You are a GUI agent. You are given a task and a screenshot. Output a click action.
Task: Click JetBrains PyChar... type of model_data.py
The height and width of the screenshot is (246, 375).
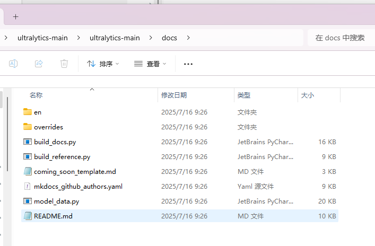point(265,201)
